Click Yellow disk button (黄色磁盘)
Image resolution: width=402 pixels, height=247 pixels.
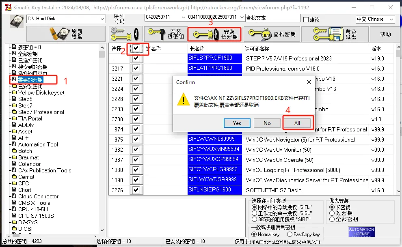pos(335,34)
